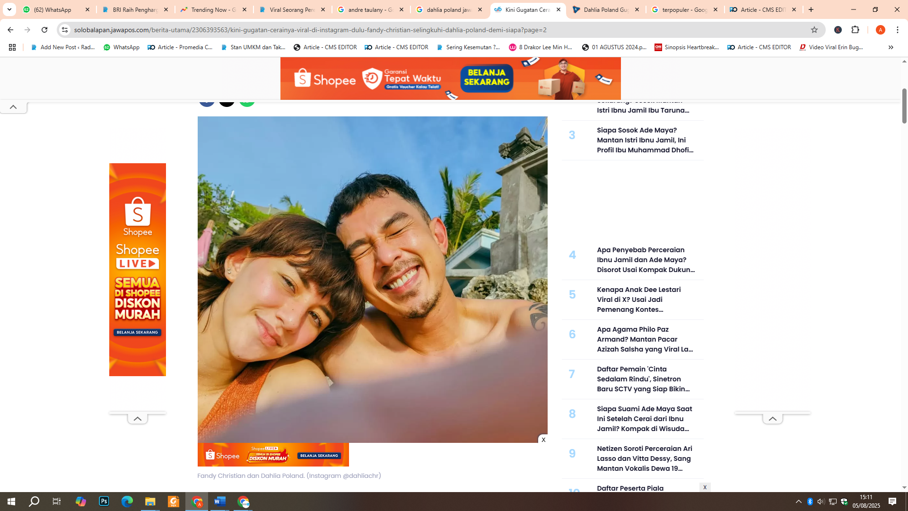Viewport: 908px width, 511px height.
Task: Switch to the andre taulany Google tab
Action: pyautogui.click(x=371, y=9)
